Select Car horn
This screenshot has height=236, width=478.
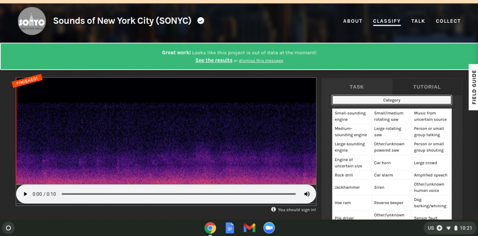tap(391, 163)
